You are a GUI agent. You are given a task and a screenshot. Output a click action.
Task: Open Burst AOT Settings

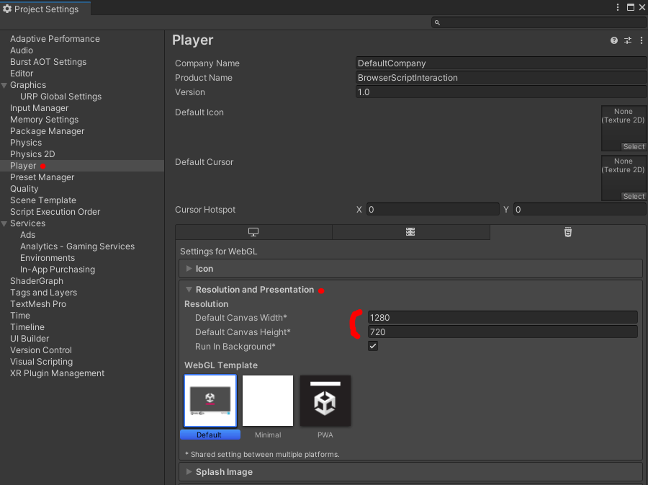(48, 62)
